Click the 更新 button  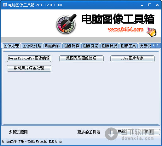pyautogui.click(x=121, y=132)
